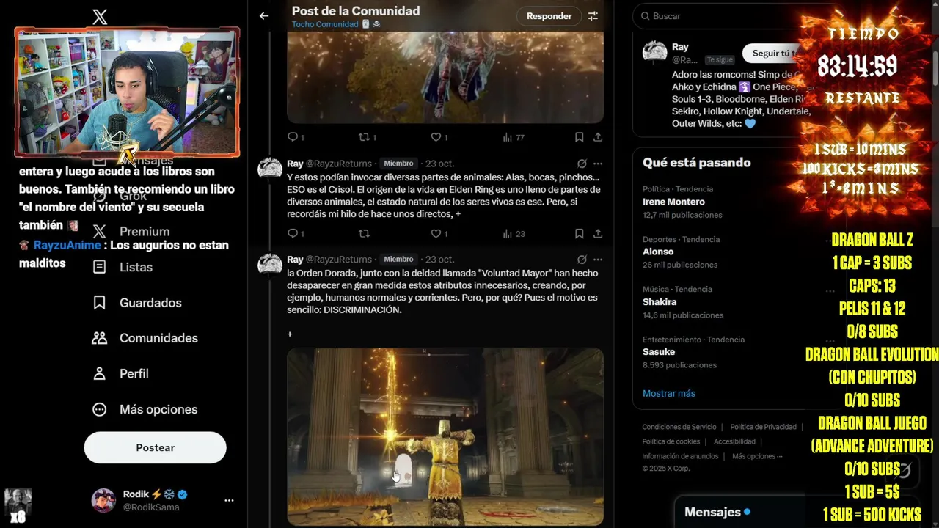This screenshot has height=528, width=939.
Task: Open the partially visible image in the top post
Action: point(445,77)
